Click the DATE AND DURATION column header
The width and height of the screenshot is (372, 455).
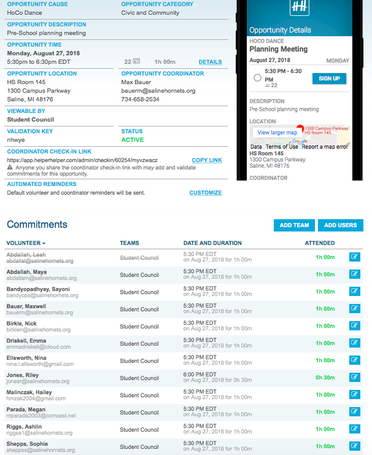212,243
